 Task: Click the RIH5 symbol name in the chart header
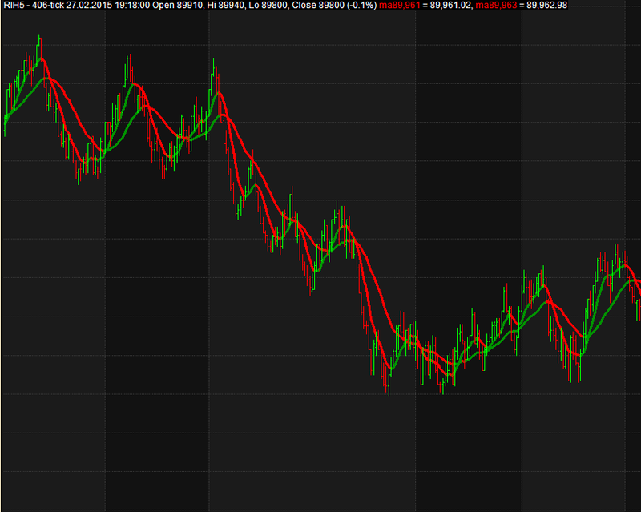point(13,6)
